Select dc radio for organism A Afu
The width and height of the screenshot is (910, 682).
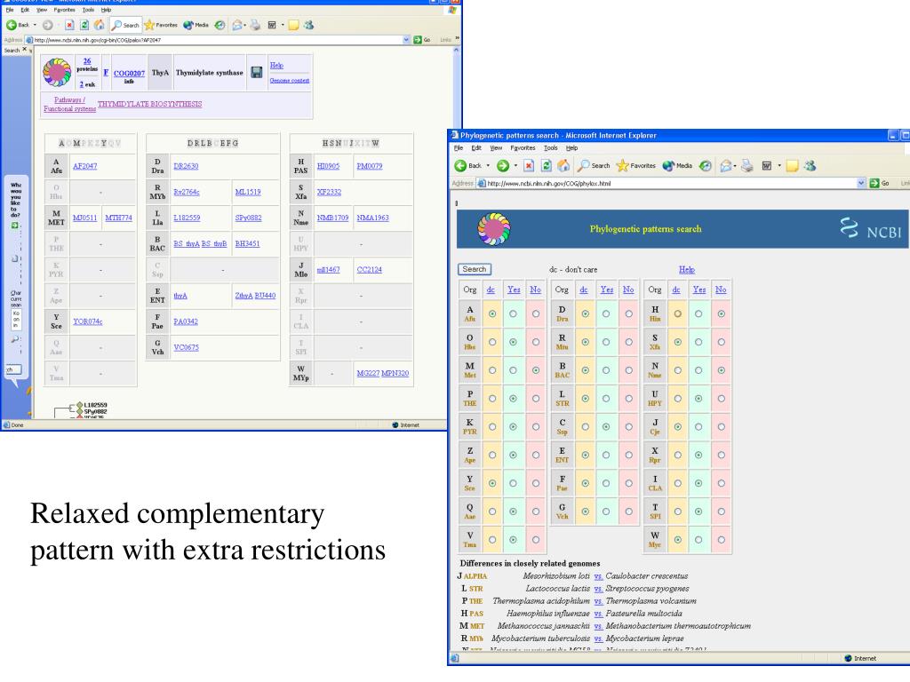[492, 313]
